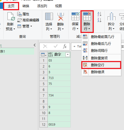
Task: Click the 选择列 table icon
Action: (49, 16)
